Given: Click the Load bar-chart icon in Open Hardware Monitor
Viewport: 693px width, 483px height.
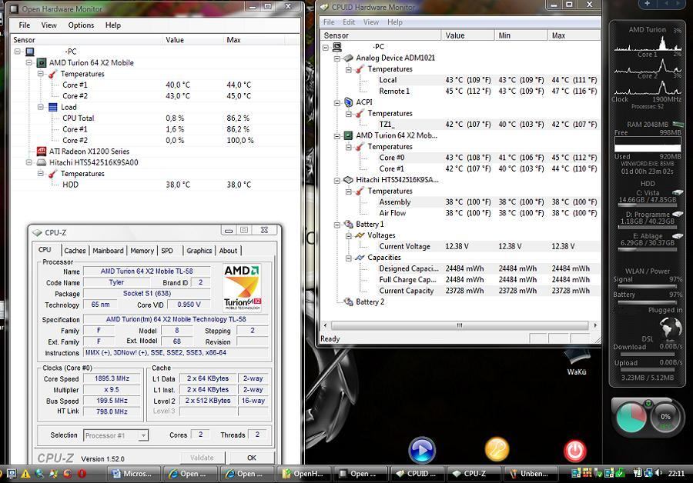Looking at the screenshot, I should coord(52,107).
